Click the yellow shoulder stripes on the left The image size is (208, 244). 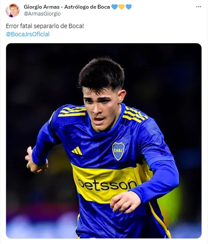(x=72, y=112)
